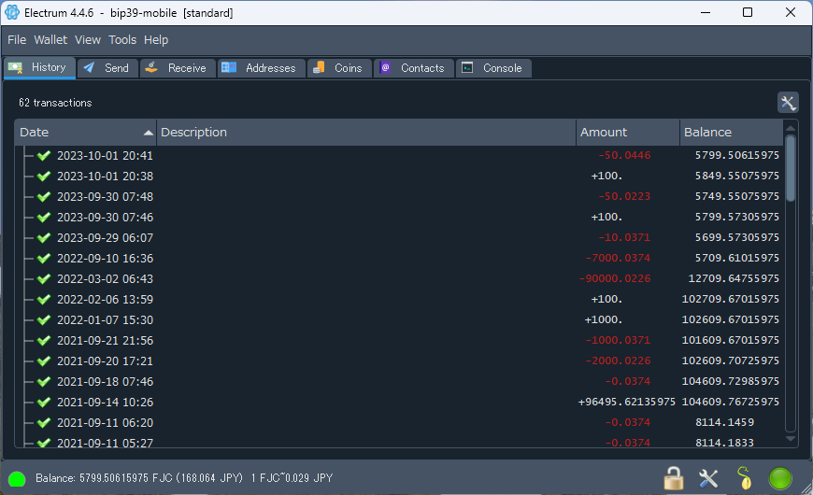This screenshot has width=813, height=495.
Task: Click the Description column header
Action: 366,133
